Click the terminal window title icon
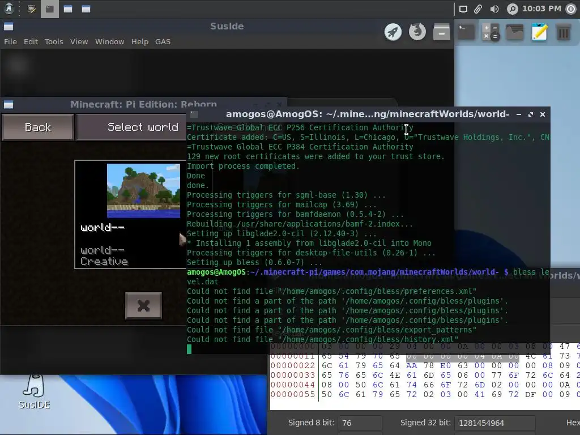Image resolution: width=580 pixels, height=435 pixels. pos(194,114)
